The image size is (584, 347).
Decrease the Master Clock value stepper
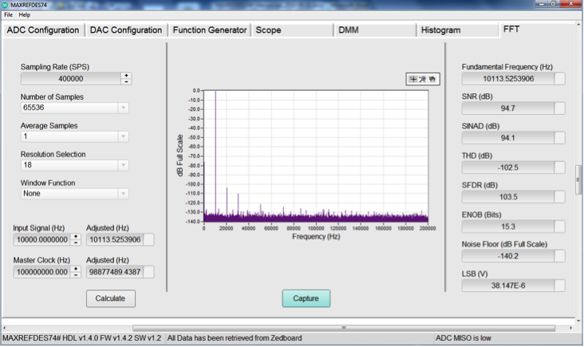tap(76, 274)
